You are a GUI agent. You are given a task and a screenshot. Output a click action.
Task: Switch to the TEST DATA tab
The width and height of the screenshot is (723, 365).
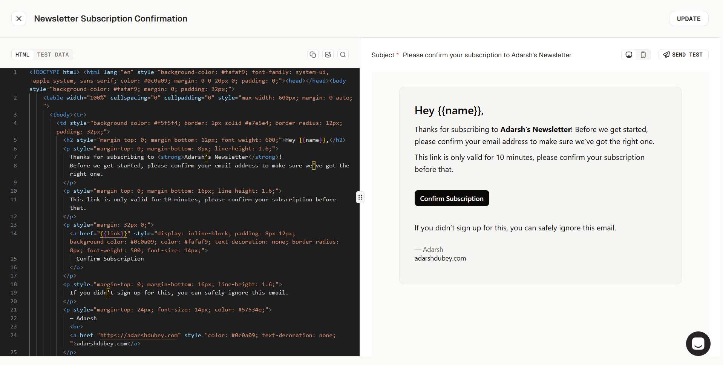point(53,55)
